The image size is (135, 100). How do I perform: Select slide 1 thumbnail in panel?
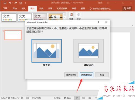point(13,35)
